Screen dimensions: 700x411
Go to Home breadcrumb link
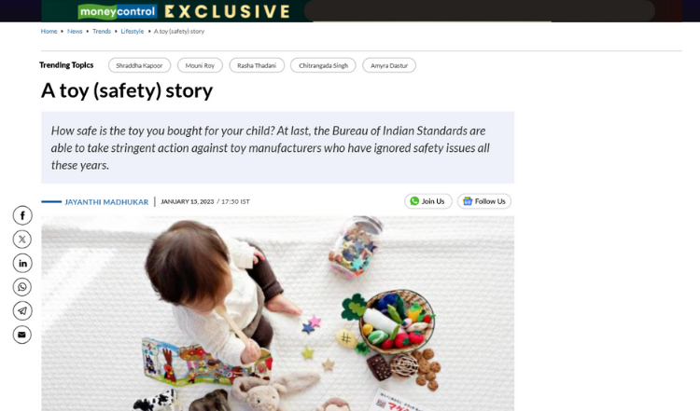49,31
